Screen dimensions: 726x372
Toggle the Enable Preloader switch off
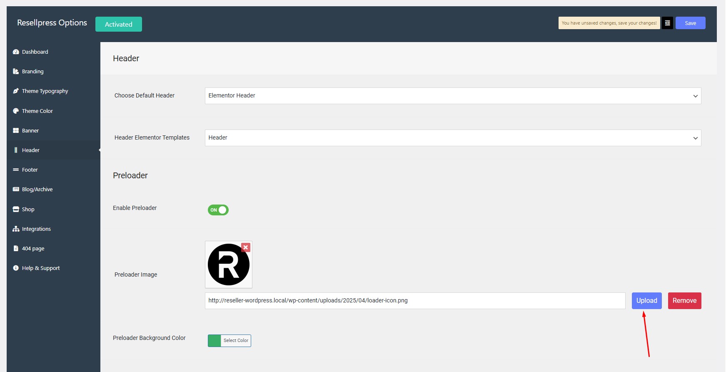[218, 210]
